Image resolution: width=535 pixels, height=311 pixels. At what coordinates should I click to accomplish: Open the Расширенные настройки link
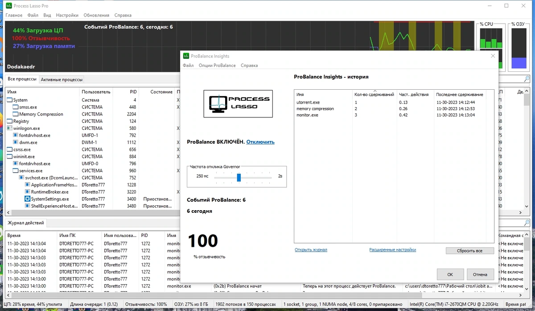[392, 250]
